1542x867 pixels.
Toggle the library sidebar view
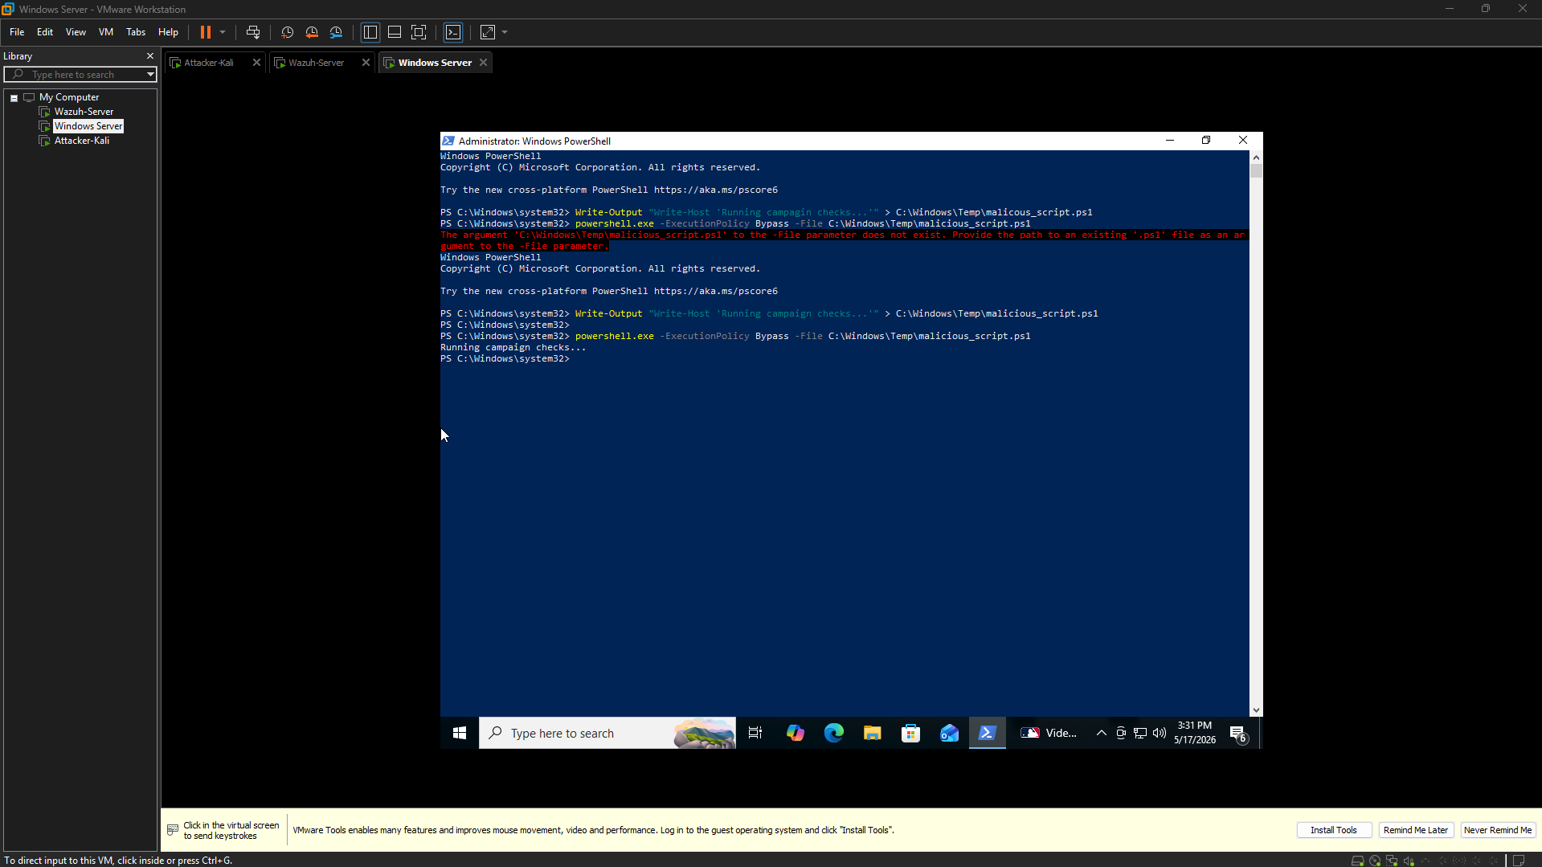[x=370, y=32]
